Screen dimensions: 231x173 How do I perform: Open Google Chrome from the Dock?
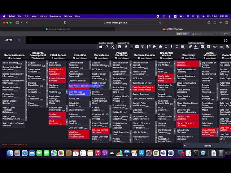156,153
